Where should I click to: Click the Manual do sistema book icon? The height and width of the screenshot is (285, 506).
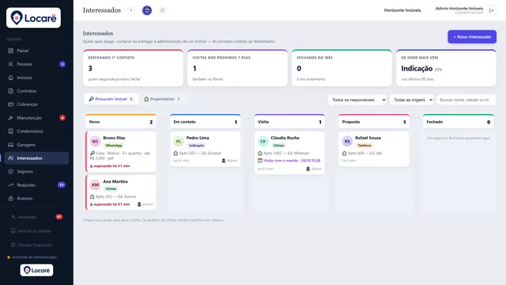click(13, 230)
